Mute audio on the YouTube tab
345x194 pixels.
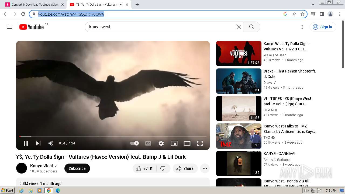tap(121, 5)
